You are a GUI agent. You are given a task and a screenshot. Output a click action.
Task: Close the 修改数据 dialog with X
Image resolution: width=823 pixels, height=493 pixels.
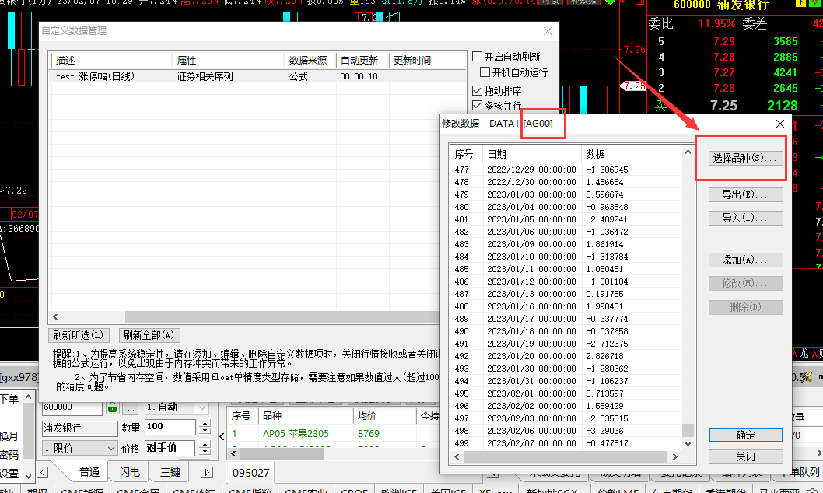[780, 123]
